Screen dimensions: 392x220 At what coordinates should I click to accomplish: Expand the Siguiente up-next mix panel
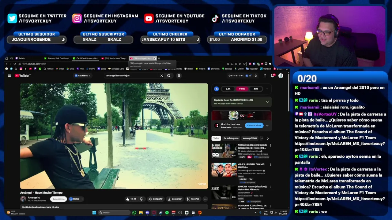point(267,102)
